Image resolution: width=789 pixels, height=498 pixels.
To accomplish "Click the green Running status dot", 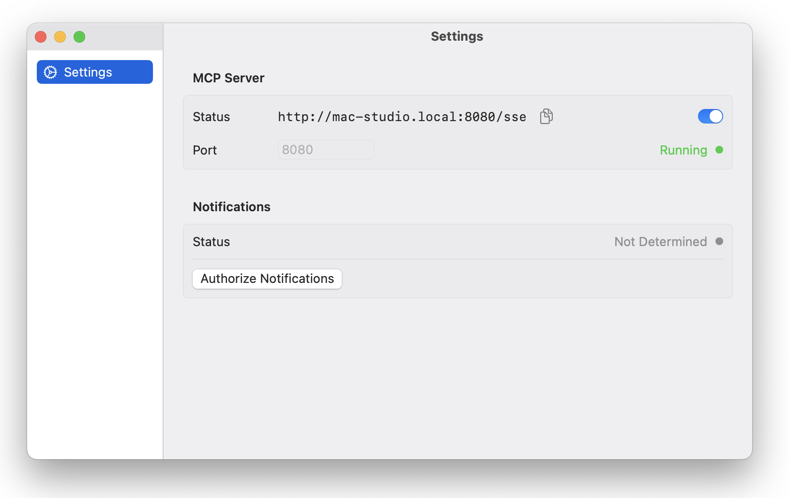I will [719, 150].
